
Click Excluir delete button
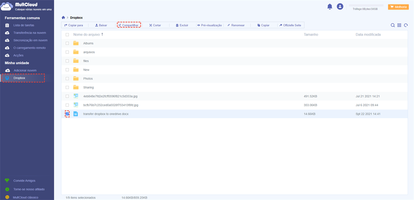[x=182, y=25]
